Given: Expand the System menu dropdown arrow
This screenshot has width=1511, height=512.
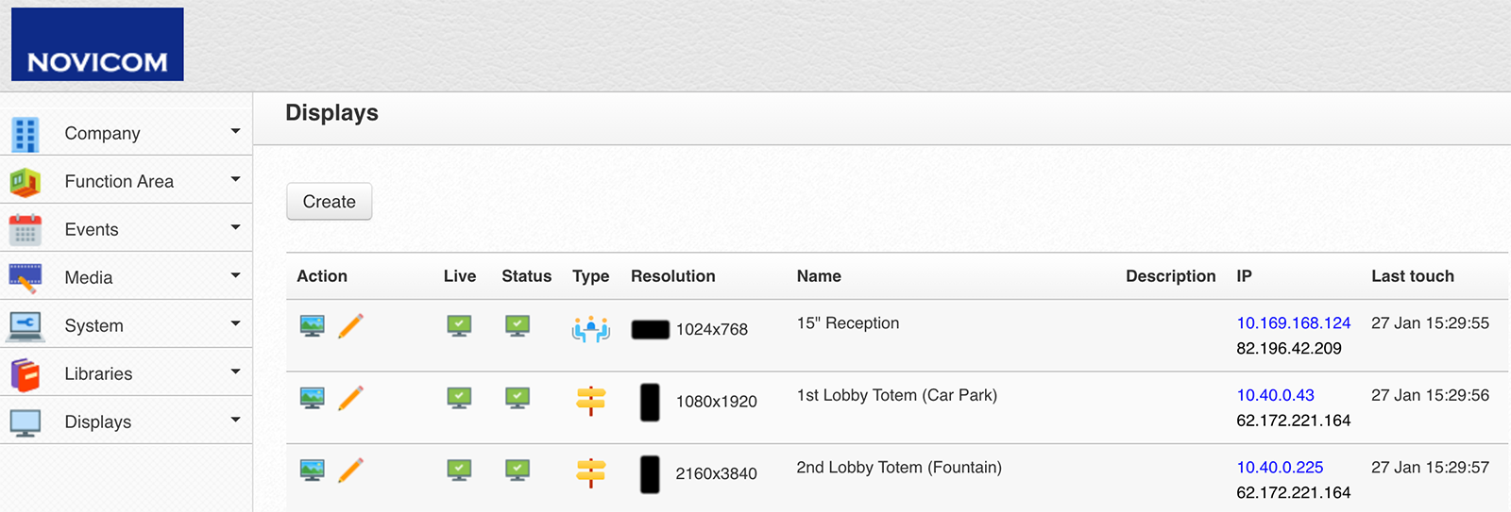Looking at the screenshot, I should pyautogui.click(x=235, y=323).
